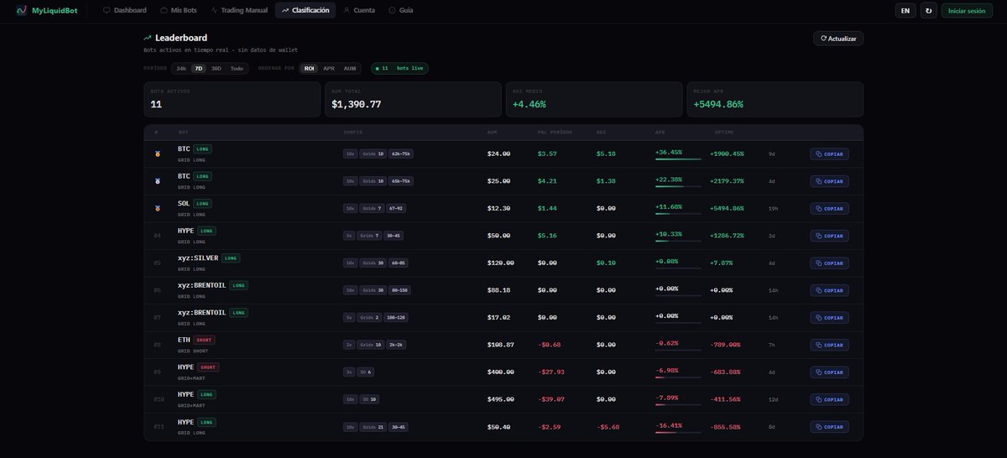
Task: Click the 62k-75k range chip
Action: 400,154
